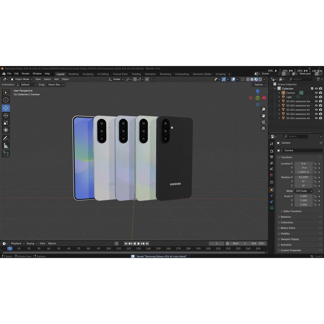
Task: Toggle camera view icon
Action: (x=263, y=122)
